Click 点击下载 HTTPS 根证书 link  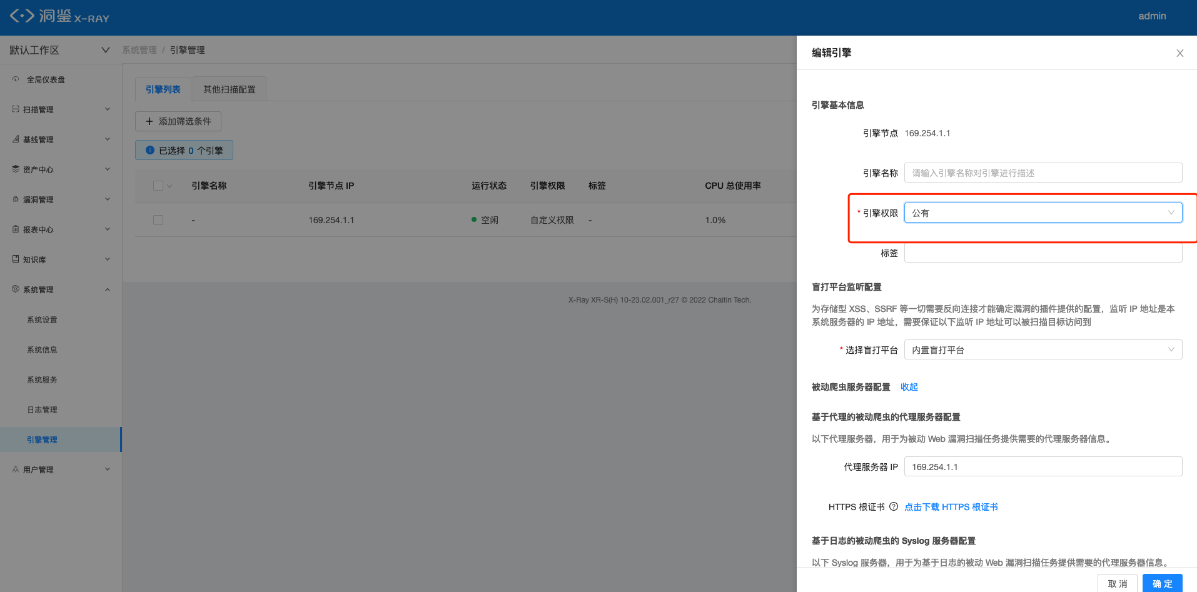(x=951, y=507)
